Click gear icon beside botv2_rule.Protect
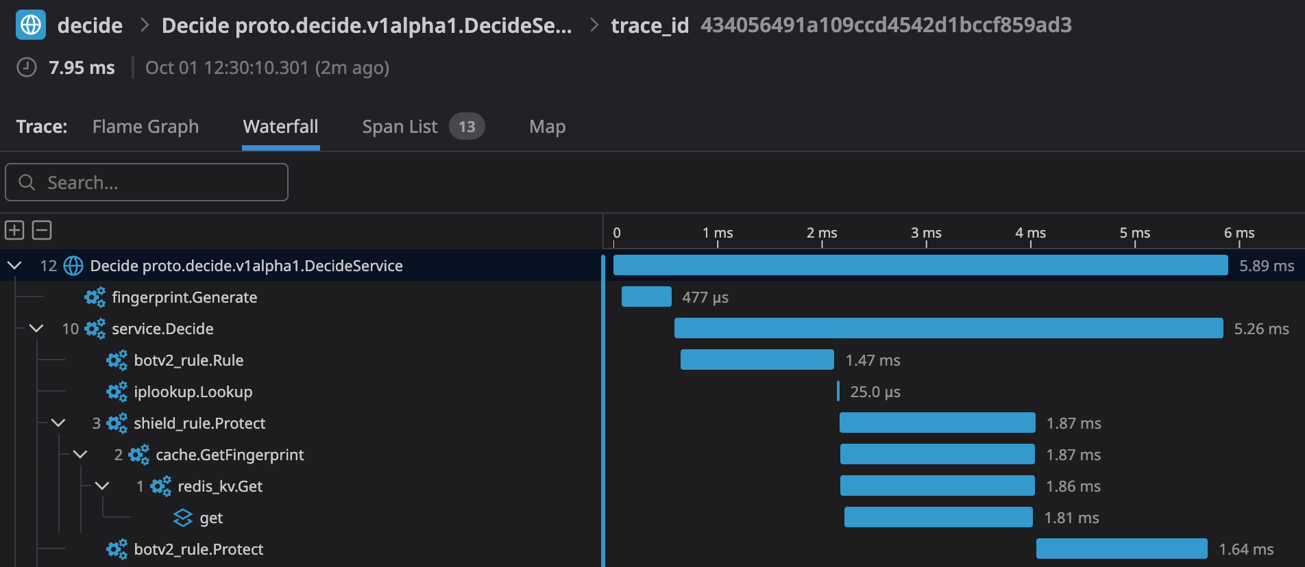This screenshot has width=1305, height=567. coord(117,549)
